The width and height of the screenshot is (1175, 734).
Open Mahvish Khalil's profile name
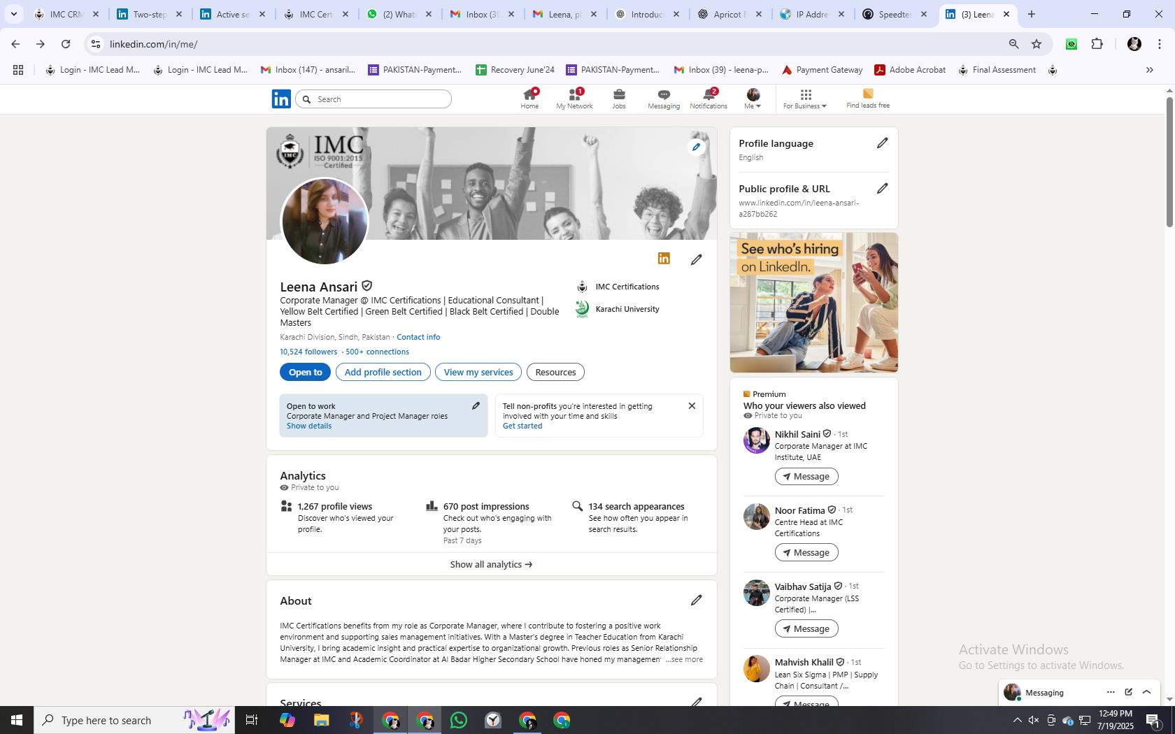pyautogui.click(x=804, y=662)
